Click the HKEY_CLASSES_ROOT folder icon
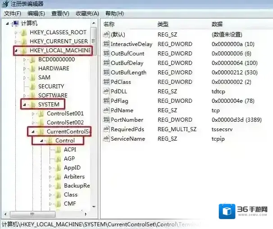The width and height of the screenshot is (273, 229). coord(23,32)
